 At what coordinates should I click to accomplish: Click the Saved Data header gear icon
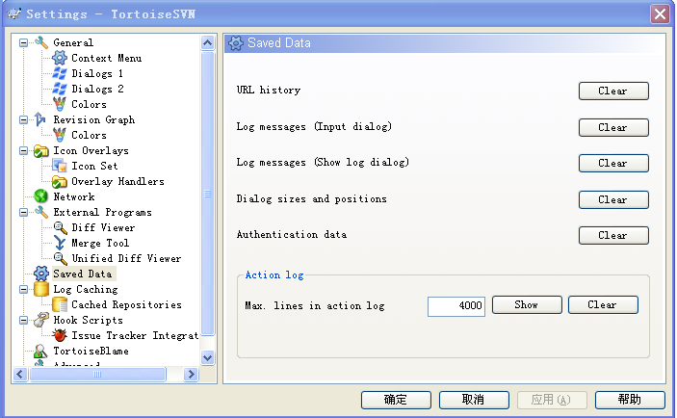[236, 43]
